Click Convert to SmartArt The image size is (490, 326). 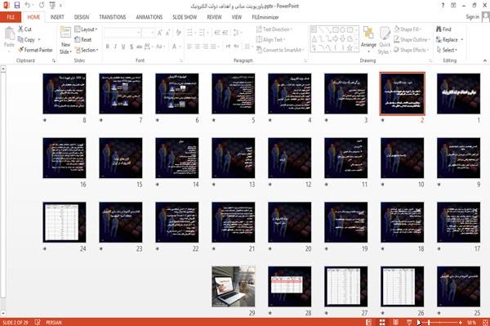280,50
